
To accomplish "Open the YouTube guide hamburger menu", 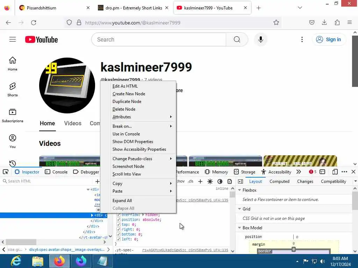I will tap(13, 39).
